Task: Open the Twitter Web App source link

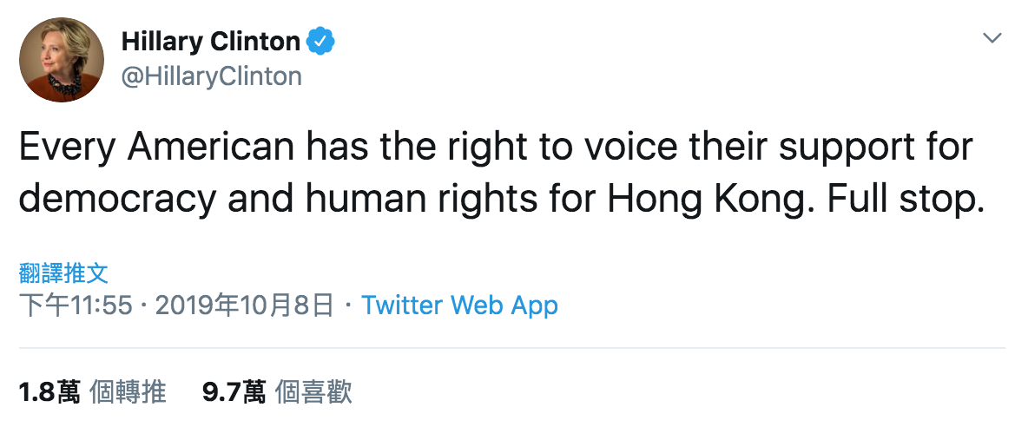Action: pos(459,305)
